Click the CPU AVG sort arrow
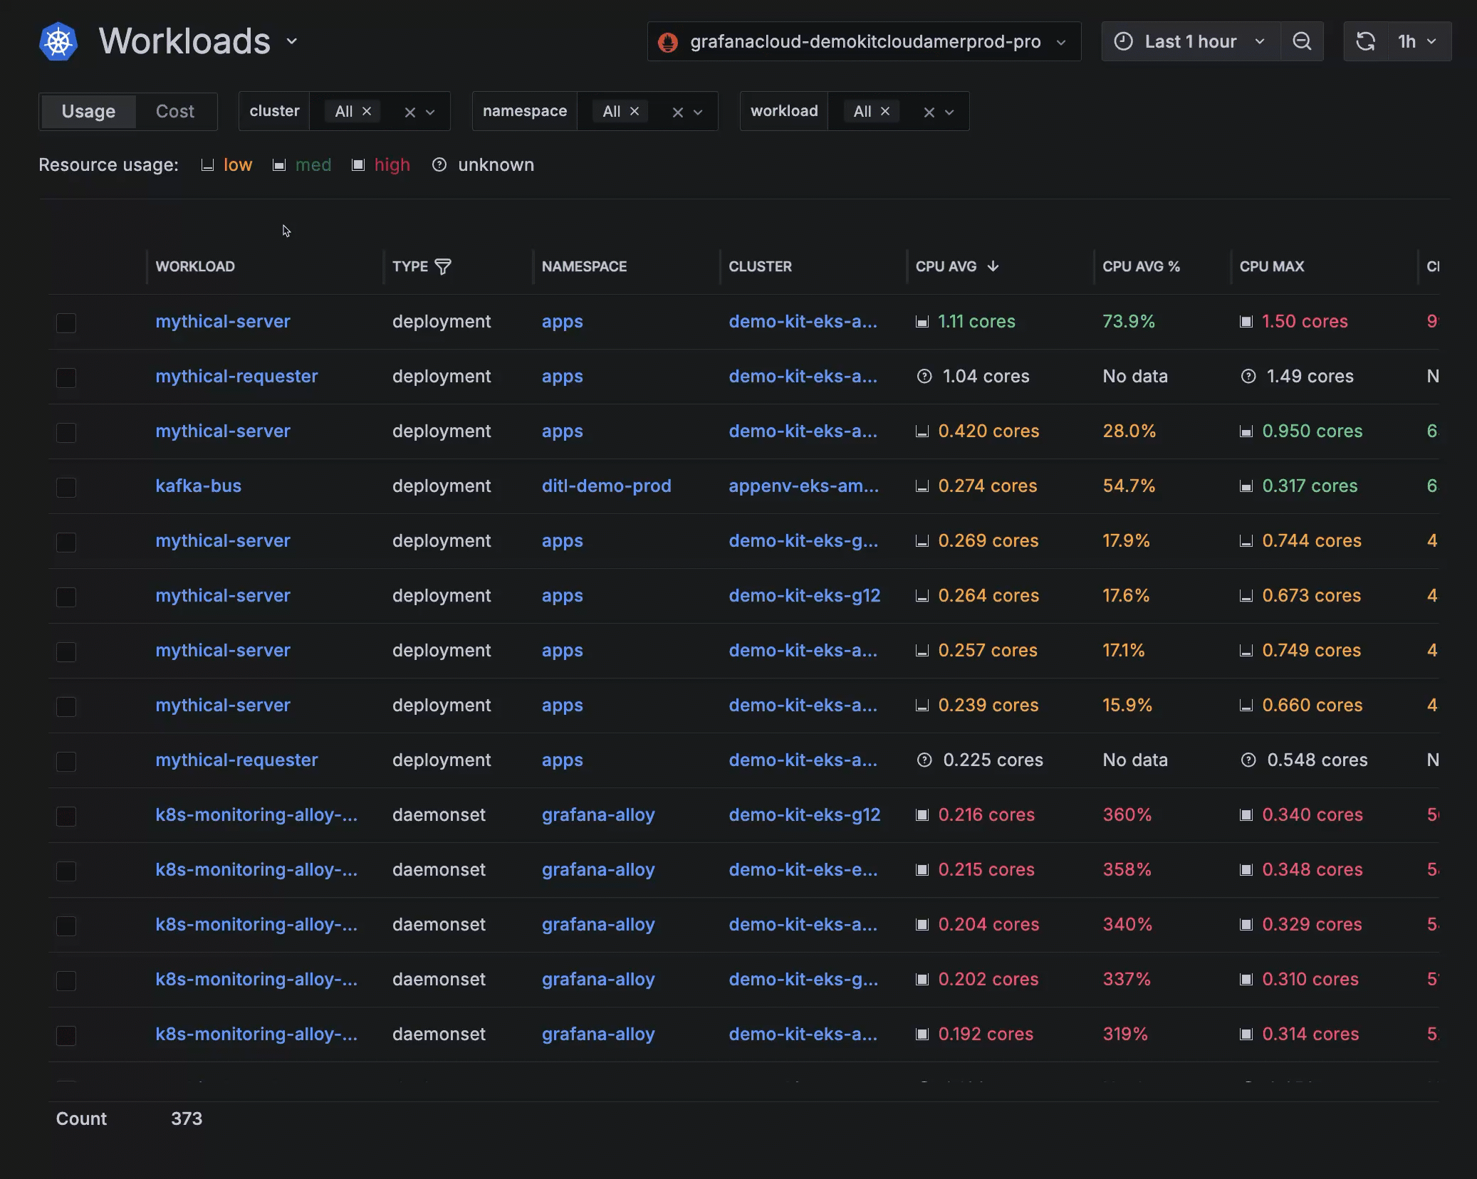The height and width of the screenshot is (1179, 1477). 993,266
